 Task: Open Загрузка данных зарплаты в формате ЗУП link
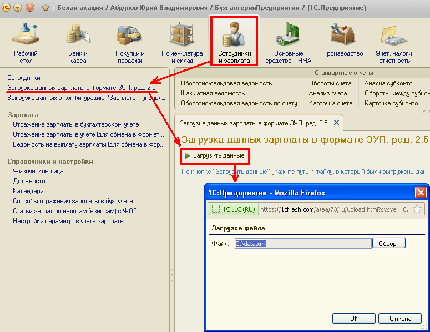coord(82,88)
